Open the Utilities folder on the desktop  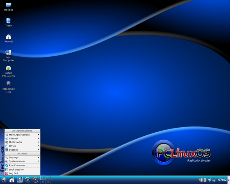[x=8, y=7]
